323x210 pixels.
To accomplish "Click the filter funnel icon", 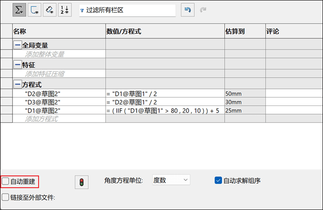I will [x=82, y=10].
